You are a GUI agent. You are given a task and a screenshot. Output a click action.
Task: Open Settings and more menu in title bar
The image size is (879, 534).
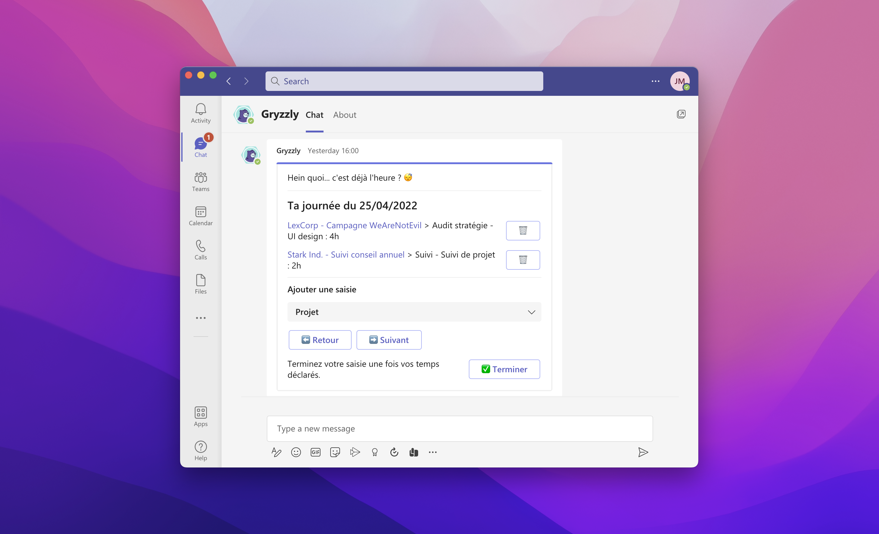(x=655, y=81)
